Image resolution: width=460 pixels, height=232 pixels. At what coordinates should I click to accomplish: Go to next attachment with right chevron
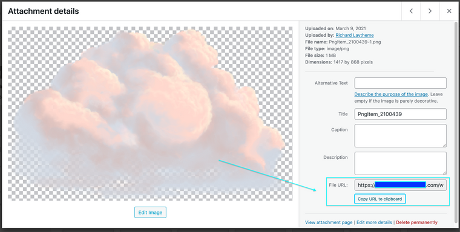(430, 11)
